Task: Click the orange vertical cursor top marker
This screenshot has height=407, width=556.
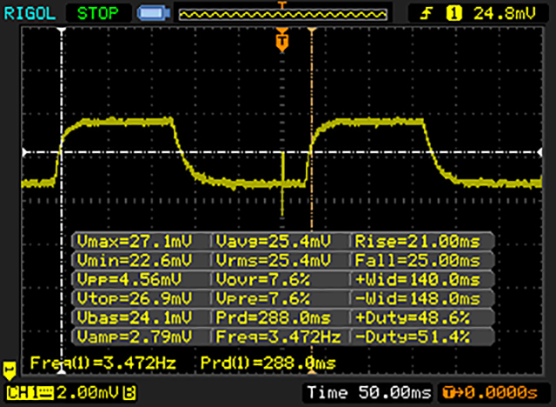Action: [312, 31]
